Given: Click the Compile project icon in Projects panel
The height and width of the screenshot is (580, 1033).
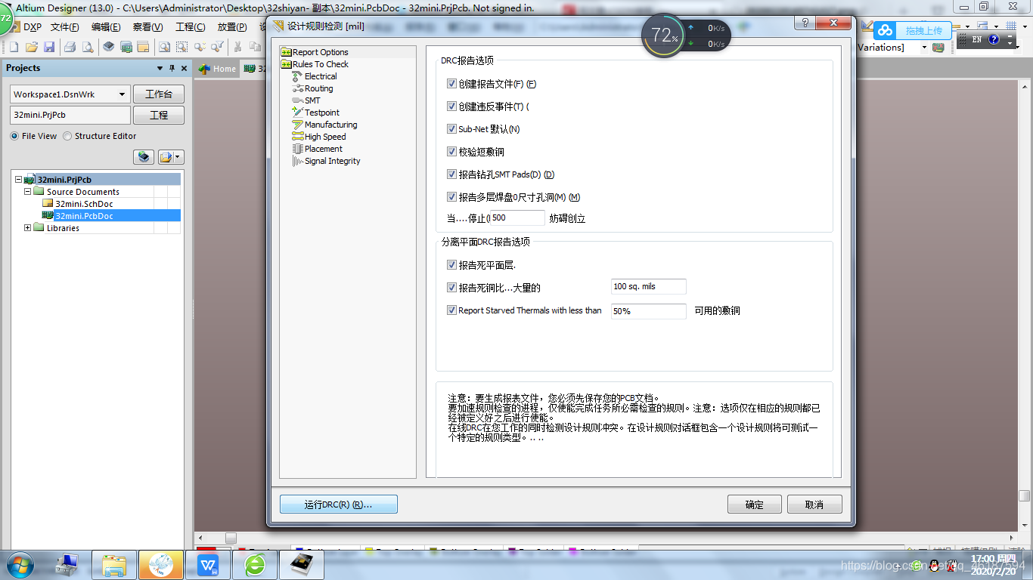Looking at the screenshot, I should 144,157.
